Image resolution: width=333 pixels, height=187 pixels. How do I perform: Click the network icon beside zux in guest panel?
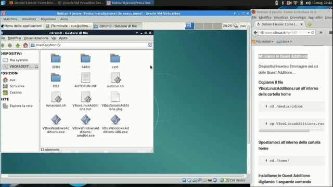236,26
